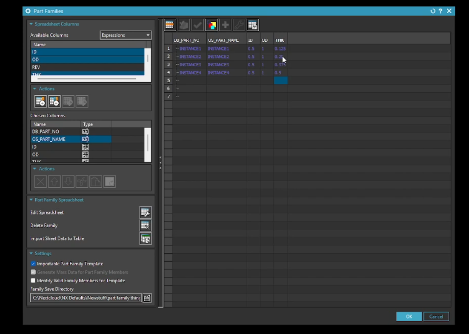Close the Part Families dialog
This screenshot has height=334, width=469.
tap(449, 11)
